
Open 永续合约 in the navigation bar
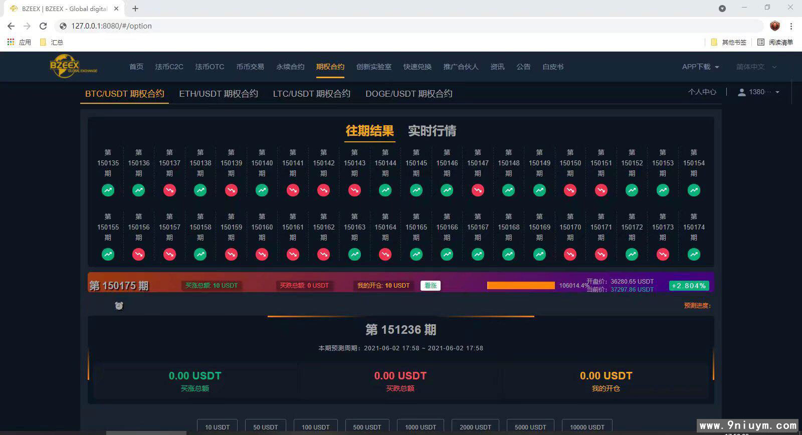click(x=290, y=67)
